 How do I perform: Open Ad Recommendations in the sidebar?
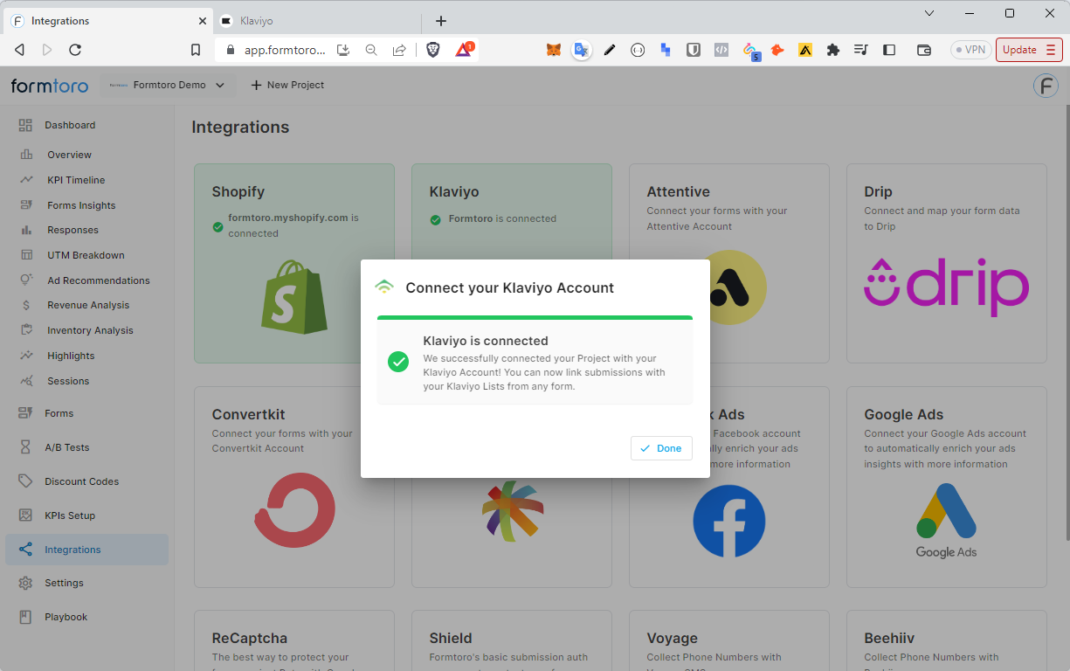99,280
